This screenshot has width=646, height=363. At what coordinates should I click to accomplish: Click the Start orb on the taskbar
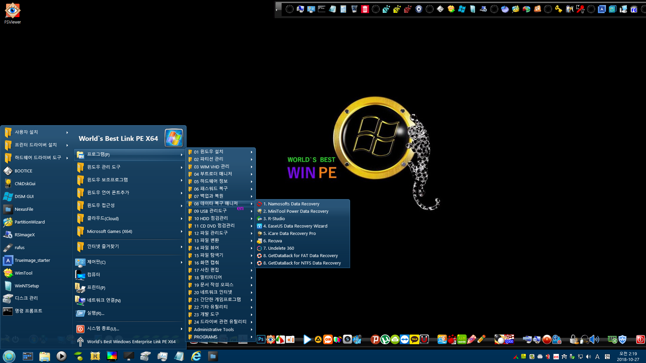coord(9,356)
